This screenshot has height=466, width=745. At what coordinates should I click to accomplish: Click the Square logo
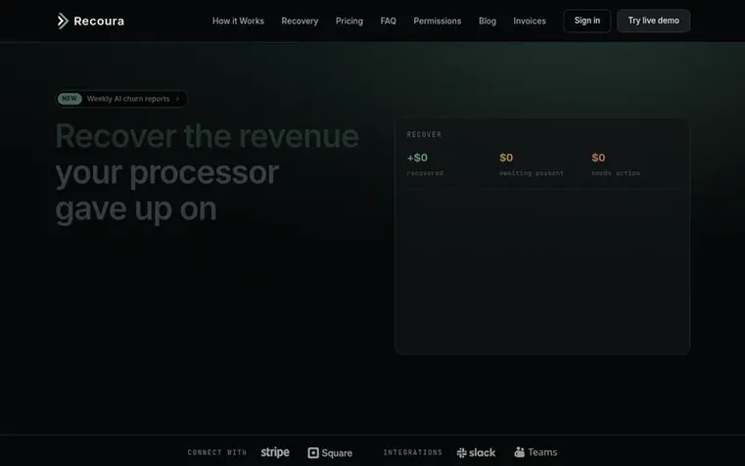[x=330, y=452]
